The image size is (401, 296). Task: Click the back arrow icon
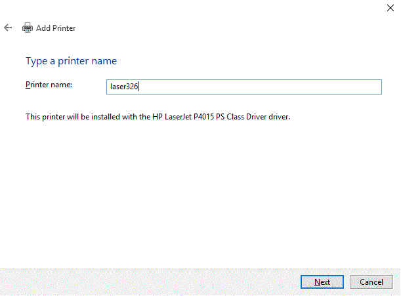pos(8,28)
